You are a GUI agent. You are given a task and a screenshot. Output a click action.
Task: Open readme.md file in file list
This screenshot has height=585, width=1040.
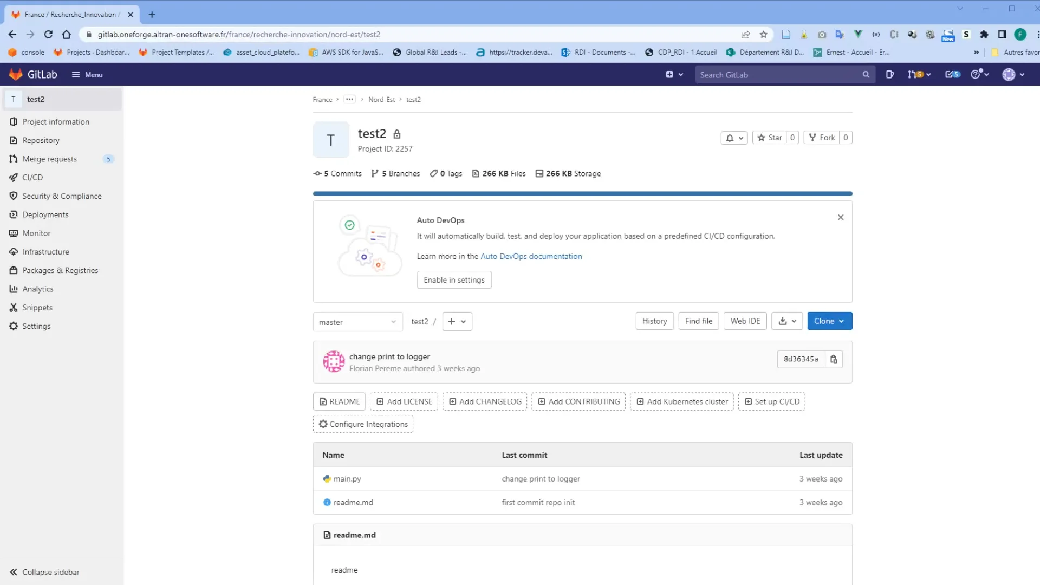(353, 503)
